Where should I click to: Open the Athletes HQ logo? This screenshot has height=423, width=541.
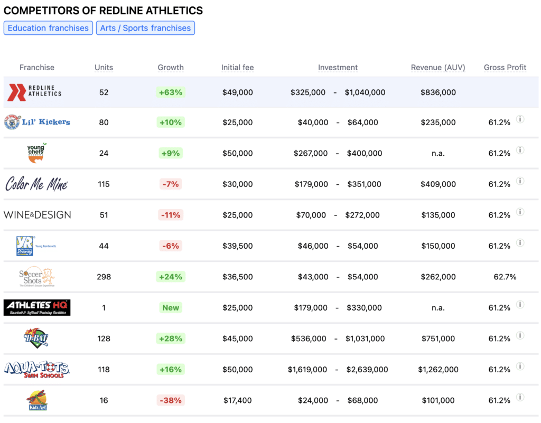pyautogui.click(x=37, y=307)
